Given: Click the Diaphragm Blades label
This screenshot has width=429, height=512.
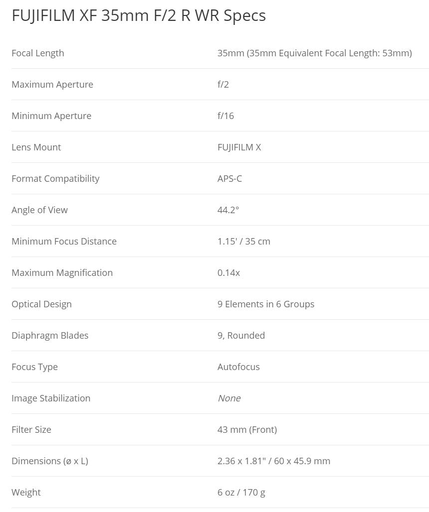Looking at the screenshot, I should (50, 336).
